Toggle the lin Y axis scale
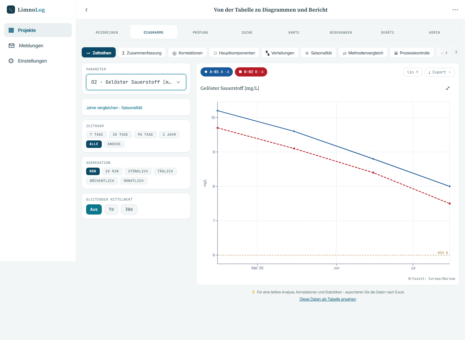This screenshot has width=465, height=340. click(413, 72)
